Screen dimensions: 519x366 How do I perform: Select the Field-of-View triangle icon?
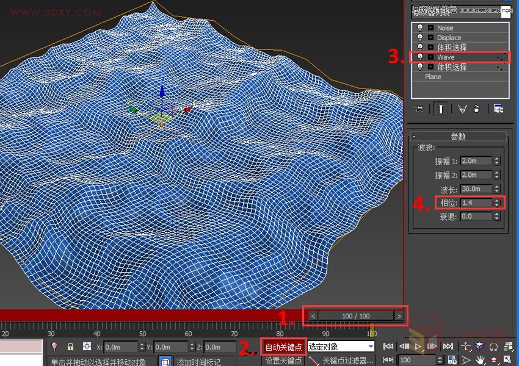tap(466, 360)
